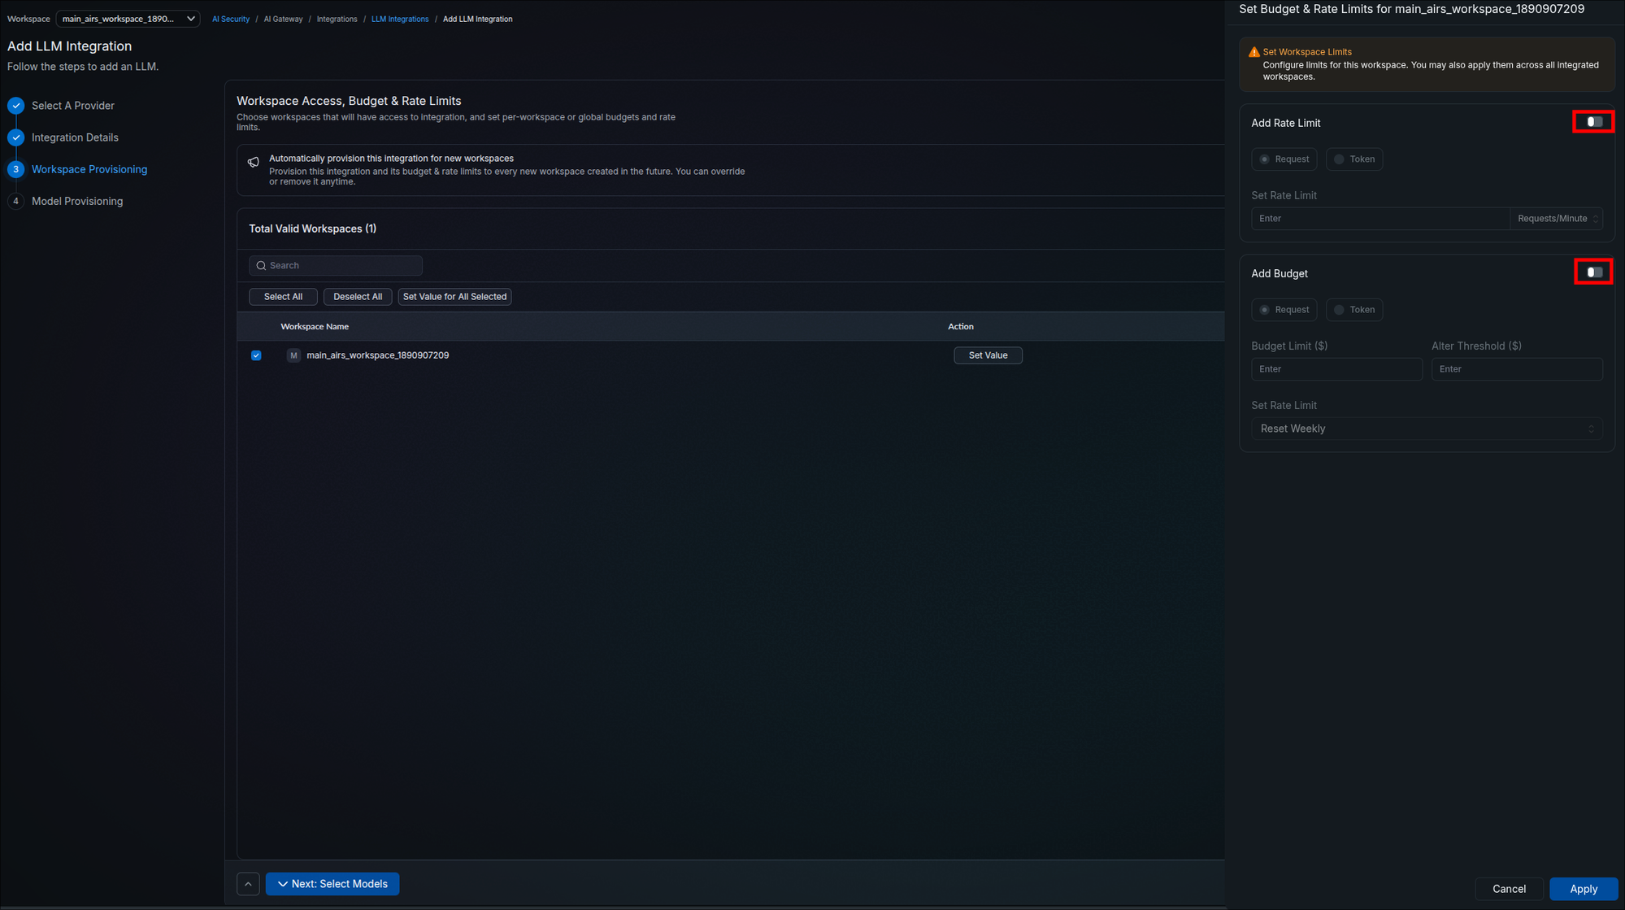Viewport: 1625px width, 910px height.
Task: Click the Add LLM Integration breadcrumb text
Action: [x=477, y=19]
